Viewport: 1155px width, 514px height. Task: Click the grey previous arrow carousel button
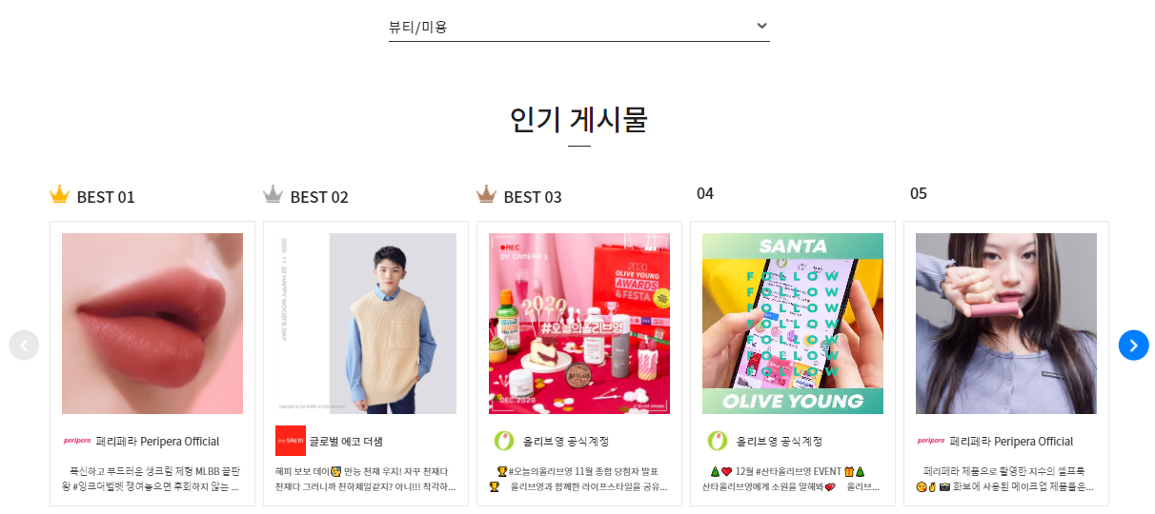(24, 346)
